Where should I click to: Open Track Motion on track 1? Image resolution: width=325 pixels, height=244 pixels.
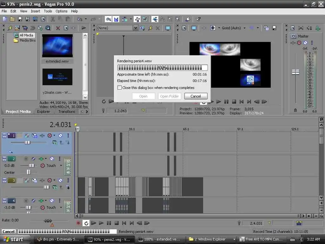(x=34, y=136)
